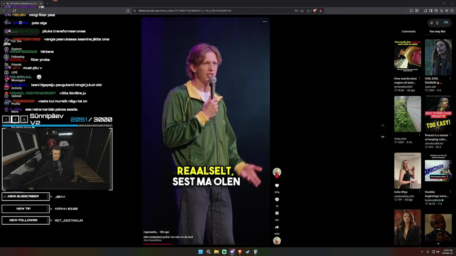Open the hehe #fyp video thumbnail
456x256 pixels.
tap(408, 171)
